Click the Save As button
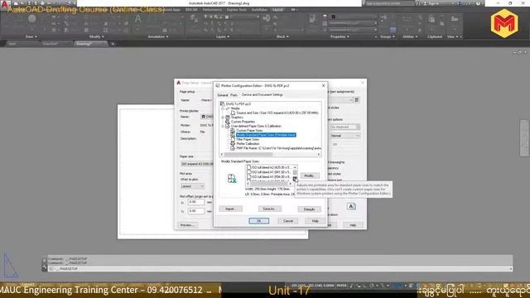 point(269,209)
